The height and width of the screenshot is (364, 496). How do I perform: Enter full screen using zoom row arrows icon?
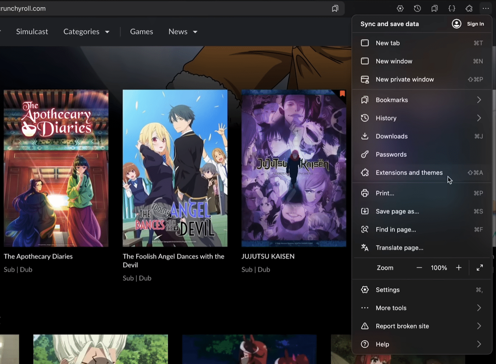480,268
